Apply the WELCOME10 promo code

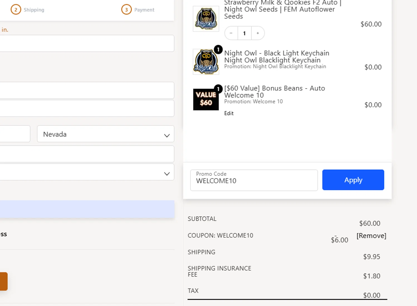(353, 180)
